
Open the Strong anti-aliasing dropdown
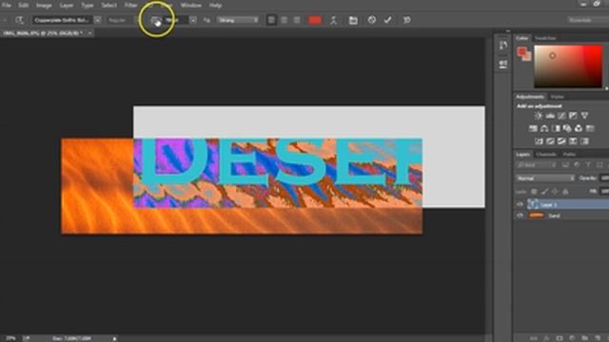(238, 20)
